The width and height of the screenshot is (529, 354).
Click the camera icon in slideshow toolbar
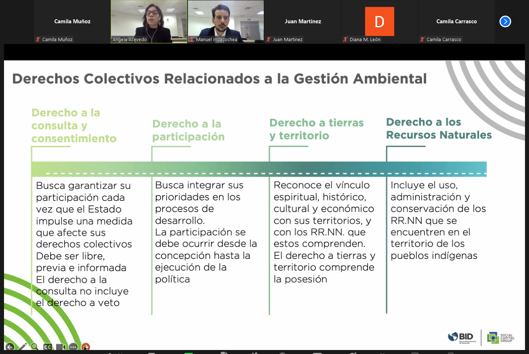[60, 347]
